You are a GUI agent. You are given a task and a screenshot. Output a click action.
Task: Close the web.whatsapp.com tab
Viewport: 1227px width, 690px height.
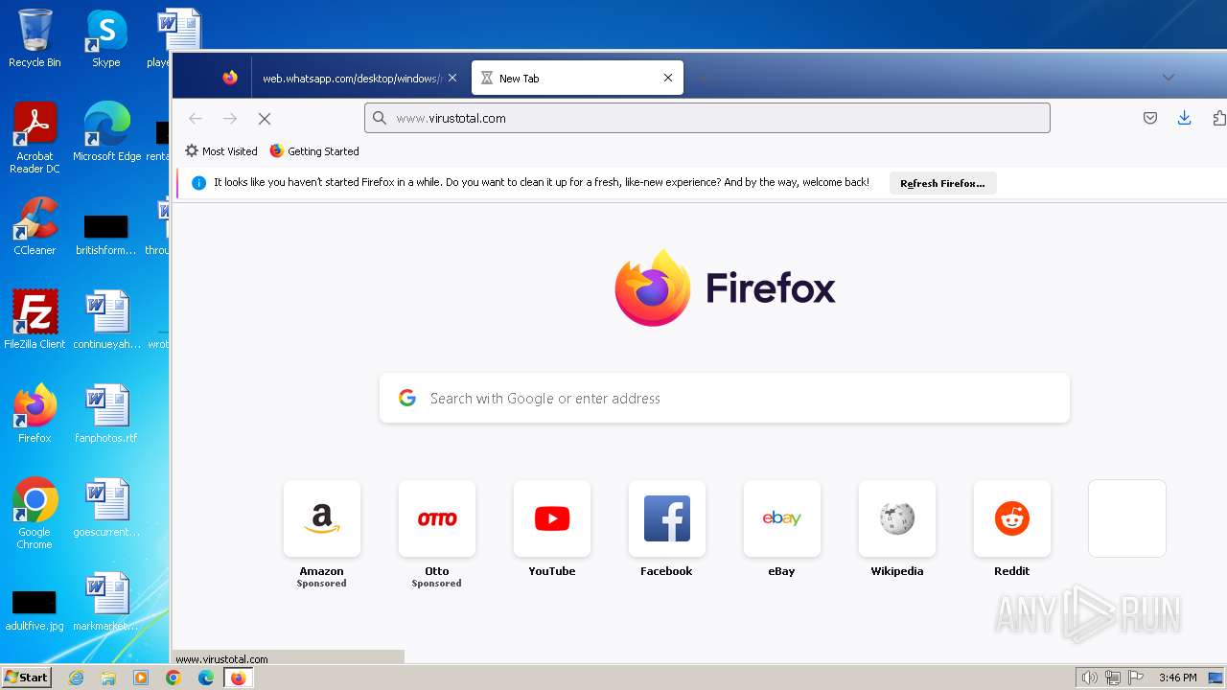(452, 79)
